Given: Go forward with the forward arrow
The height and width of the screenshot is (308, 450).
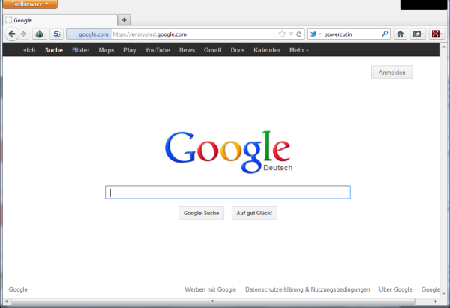Looking at the screenshot, I should (23, 34).
